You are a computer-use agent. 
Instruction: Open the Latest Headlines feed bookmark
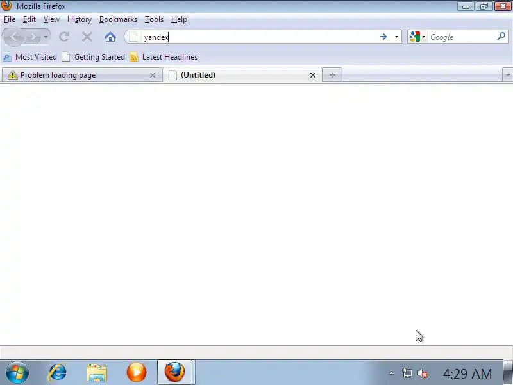pyautogui.click(x=164, y=57)
